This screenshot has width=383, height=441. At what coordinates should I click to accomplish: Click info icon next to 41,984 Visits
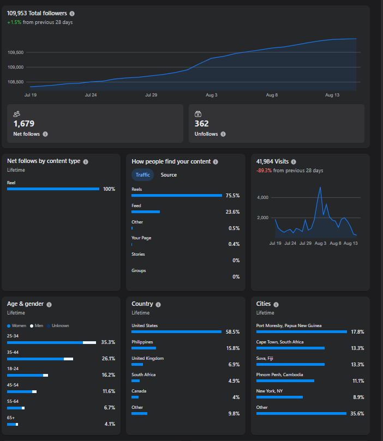click(294, 162)
